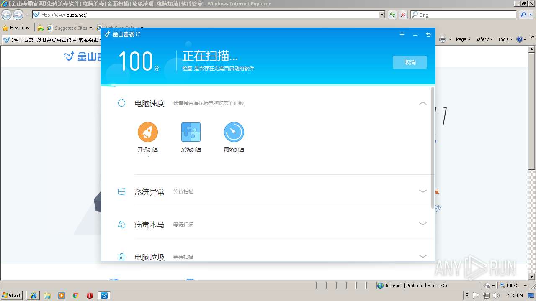536x301 pixels.
Task: Click the 系统加速 puzzle icon
Action: click(191, 132)
